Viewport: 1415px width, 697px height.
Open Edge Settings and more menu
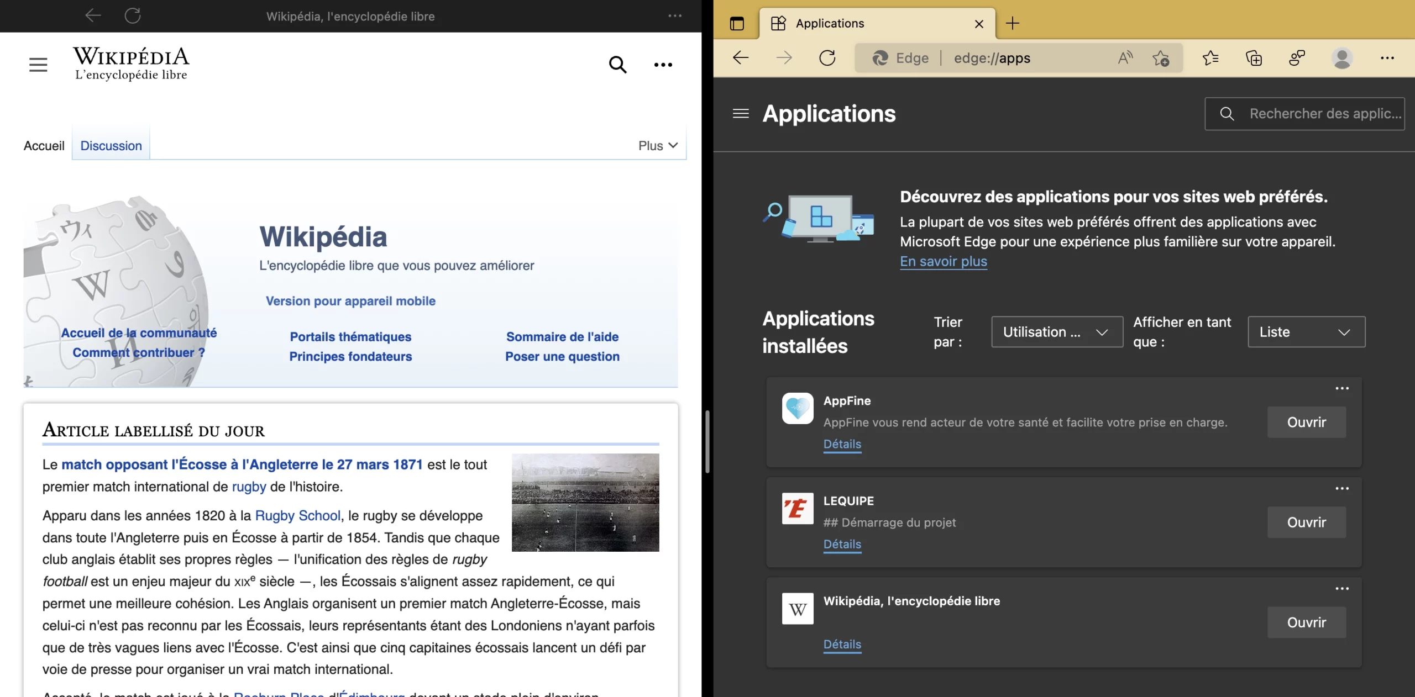[x=1387, y=57]
